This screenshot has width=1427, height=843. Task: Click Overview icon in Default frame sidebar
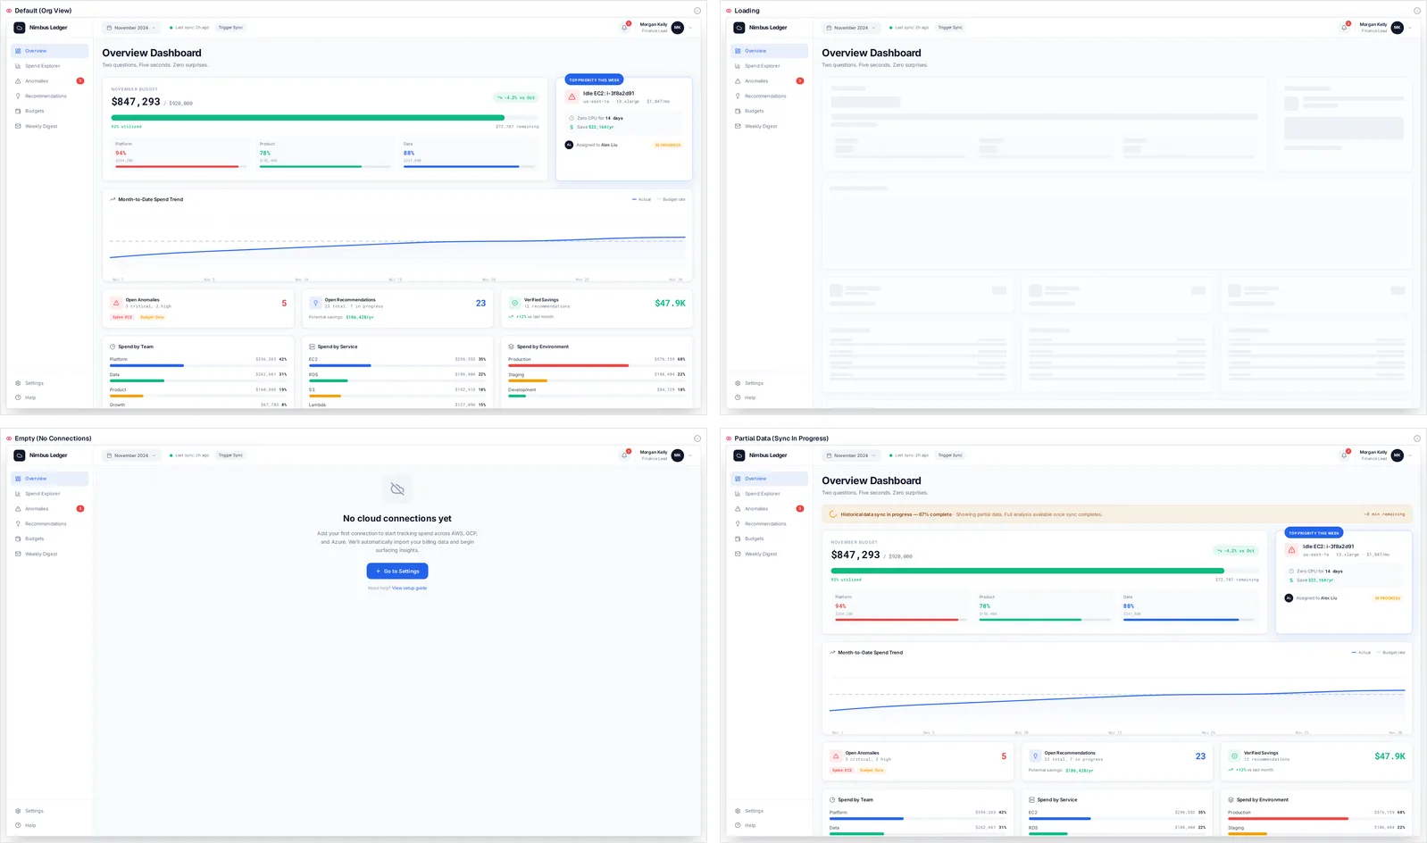pyautogui.click(x=18, y=51)
